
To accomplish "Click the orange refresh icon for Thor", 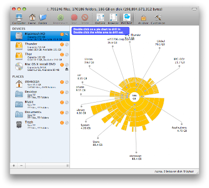I will (x=62, y=55).
